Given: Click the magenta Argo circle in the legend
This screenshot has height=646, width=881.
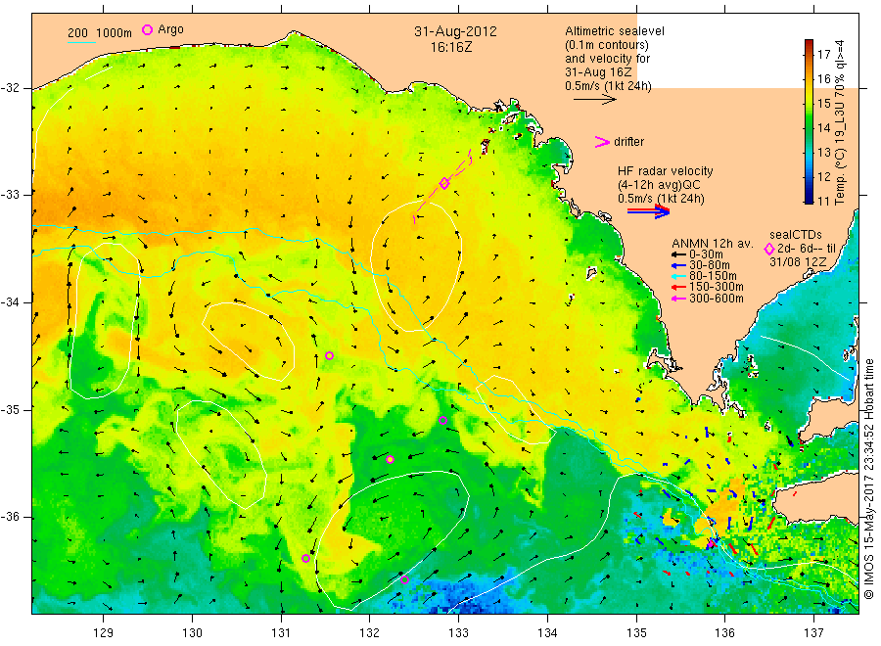Looking at the screenshot, I should point(147,29).
